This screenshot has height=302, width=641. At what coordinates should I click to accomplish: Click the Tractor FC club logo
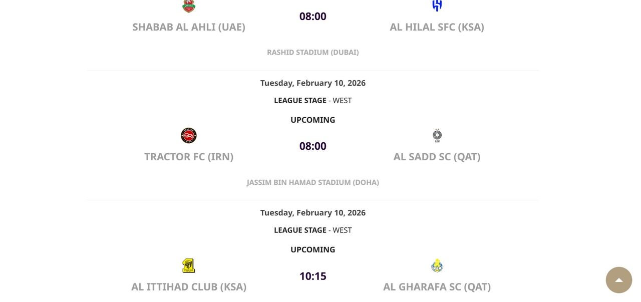coord(189,136)
